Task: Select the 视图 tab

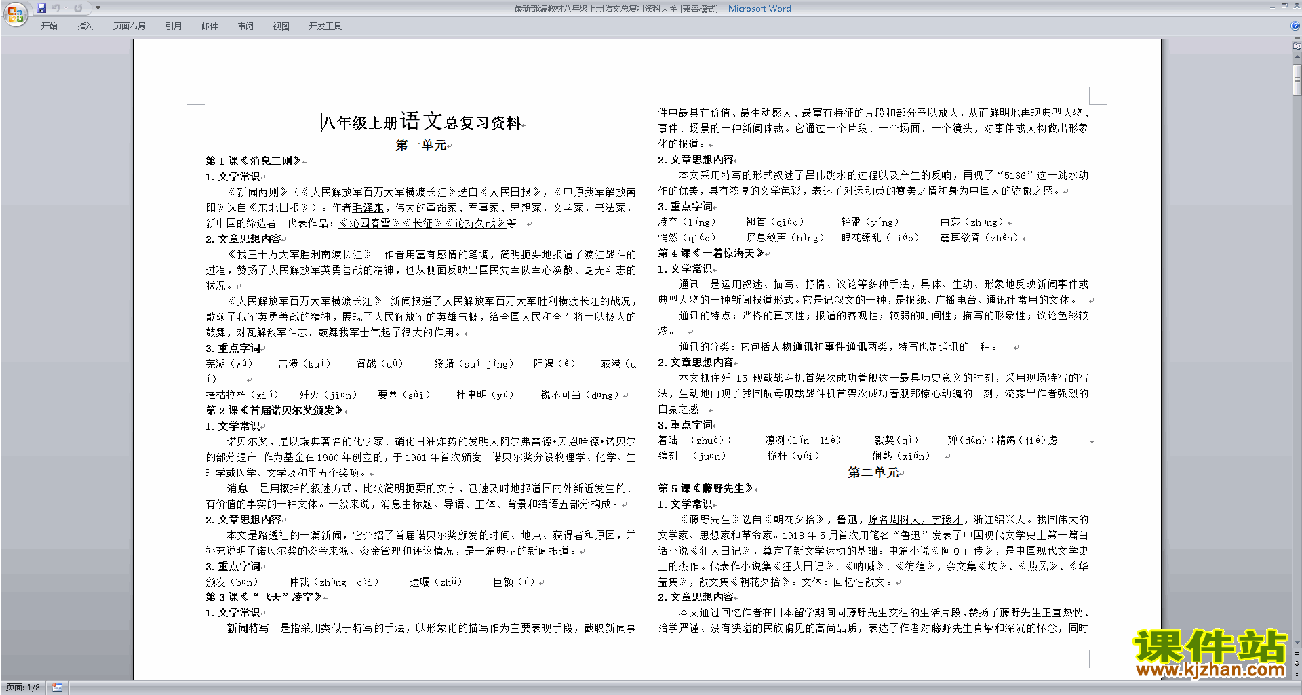Action: click(281, 26)
